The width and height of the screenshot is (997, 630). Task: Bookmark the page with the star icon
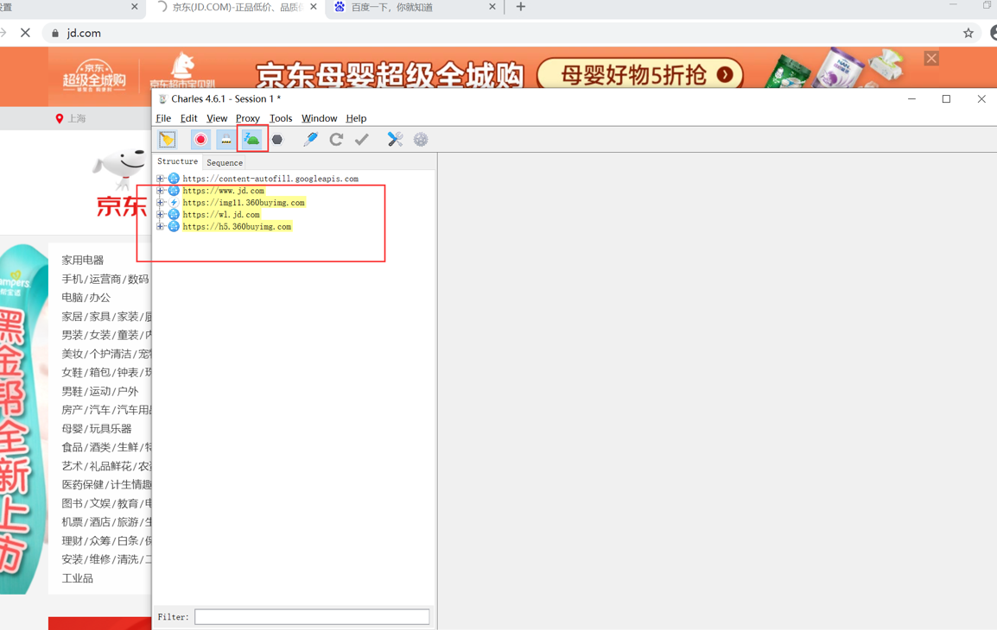coord(968,33)
